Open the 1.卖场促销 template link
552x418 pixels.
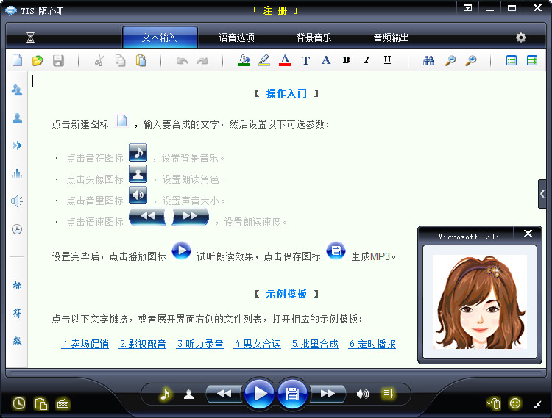(85, 344)
